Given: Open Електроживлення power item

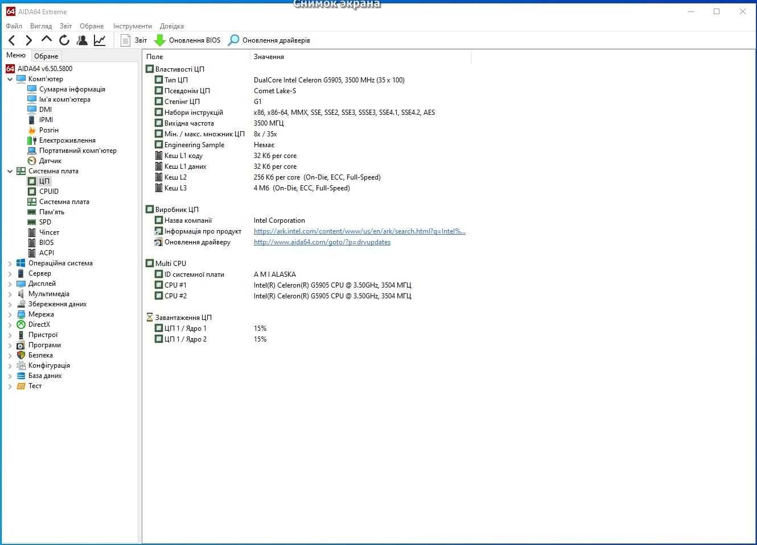Looking at the screenshot, I should (x=67, y=140).
